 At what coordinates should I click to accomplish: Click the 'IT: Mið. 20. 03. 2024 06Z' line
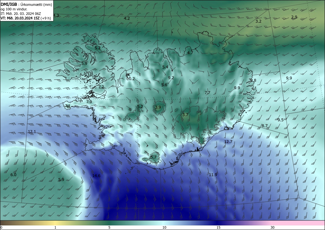(21, 14)
